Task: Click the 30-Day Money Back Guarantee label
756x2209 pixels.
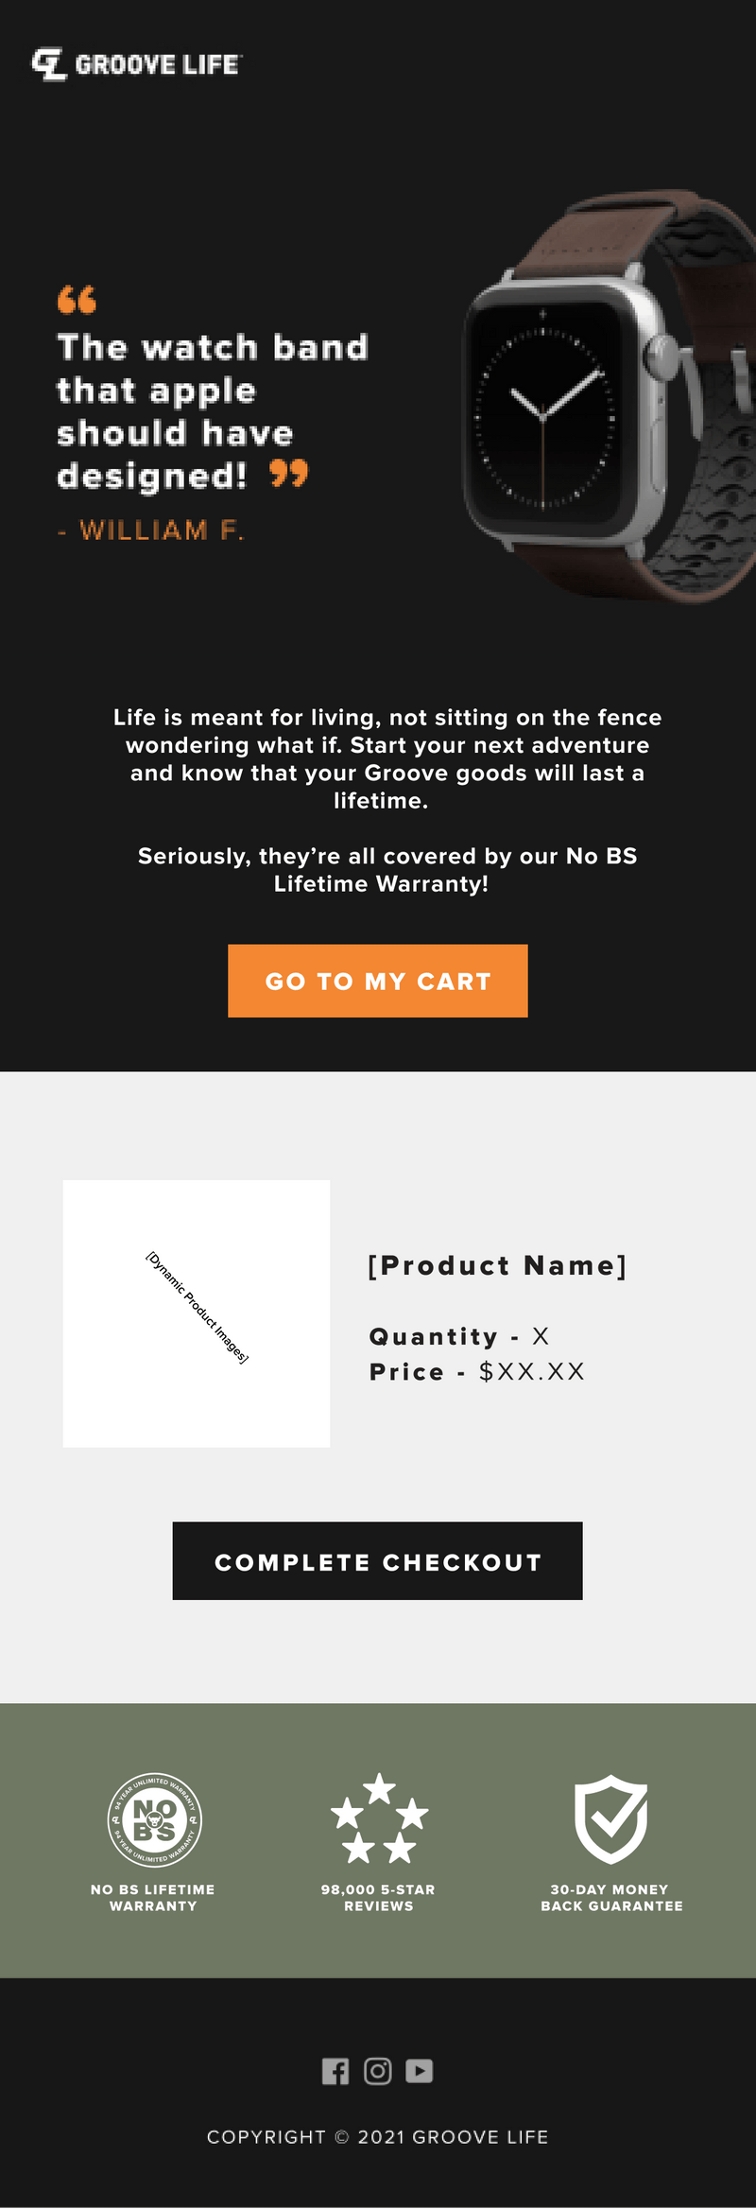Action: tap(611, 1897)
